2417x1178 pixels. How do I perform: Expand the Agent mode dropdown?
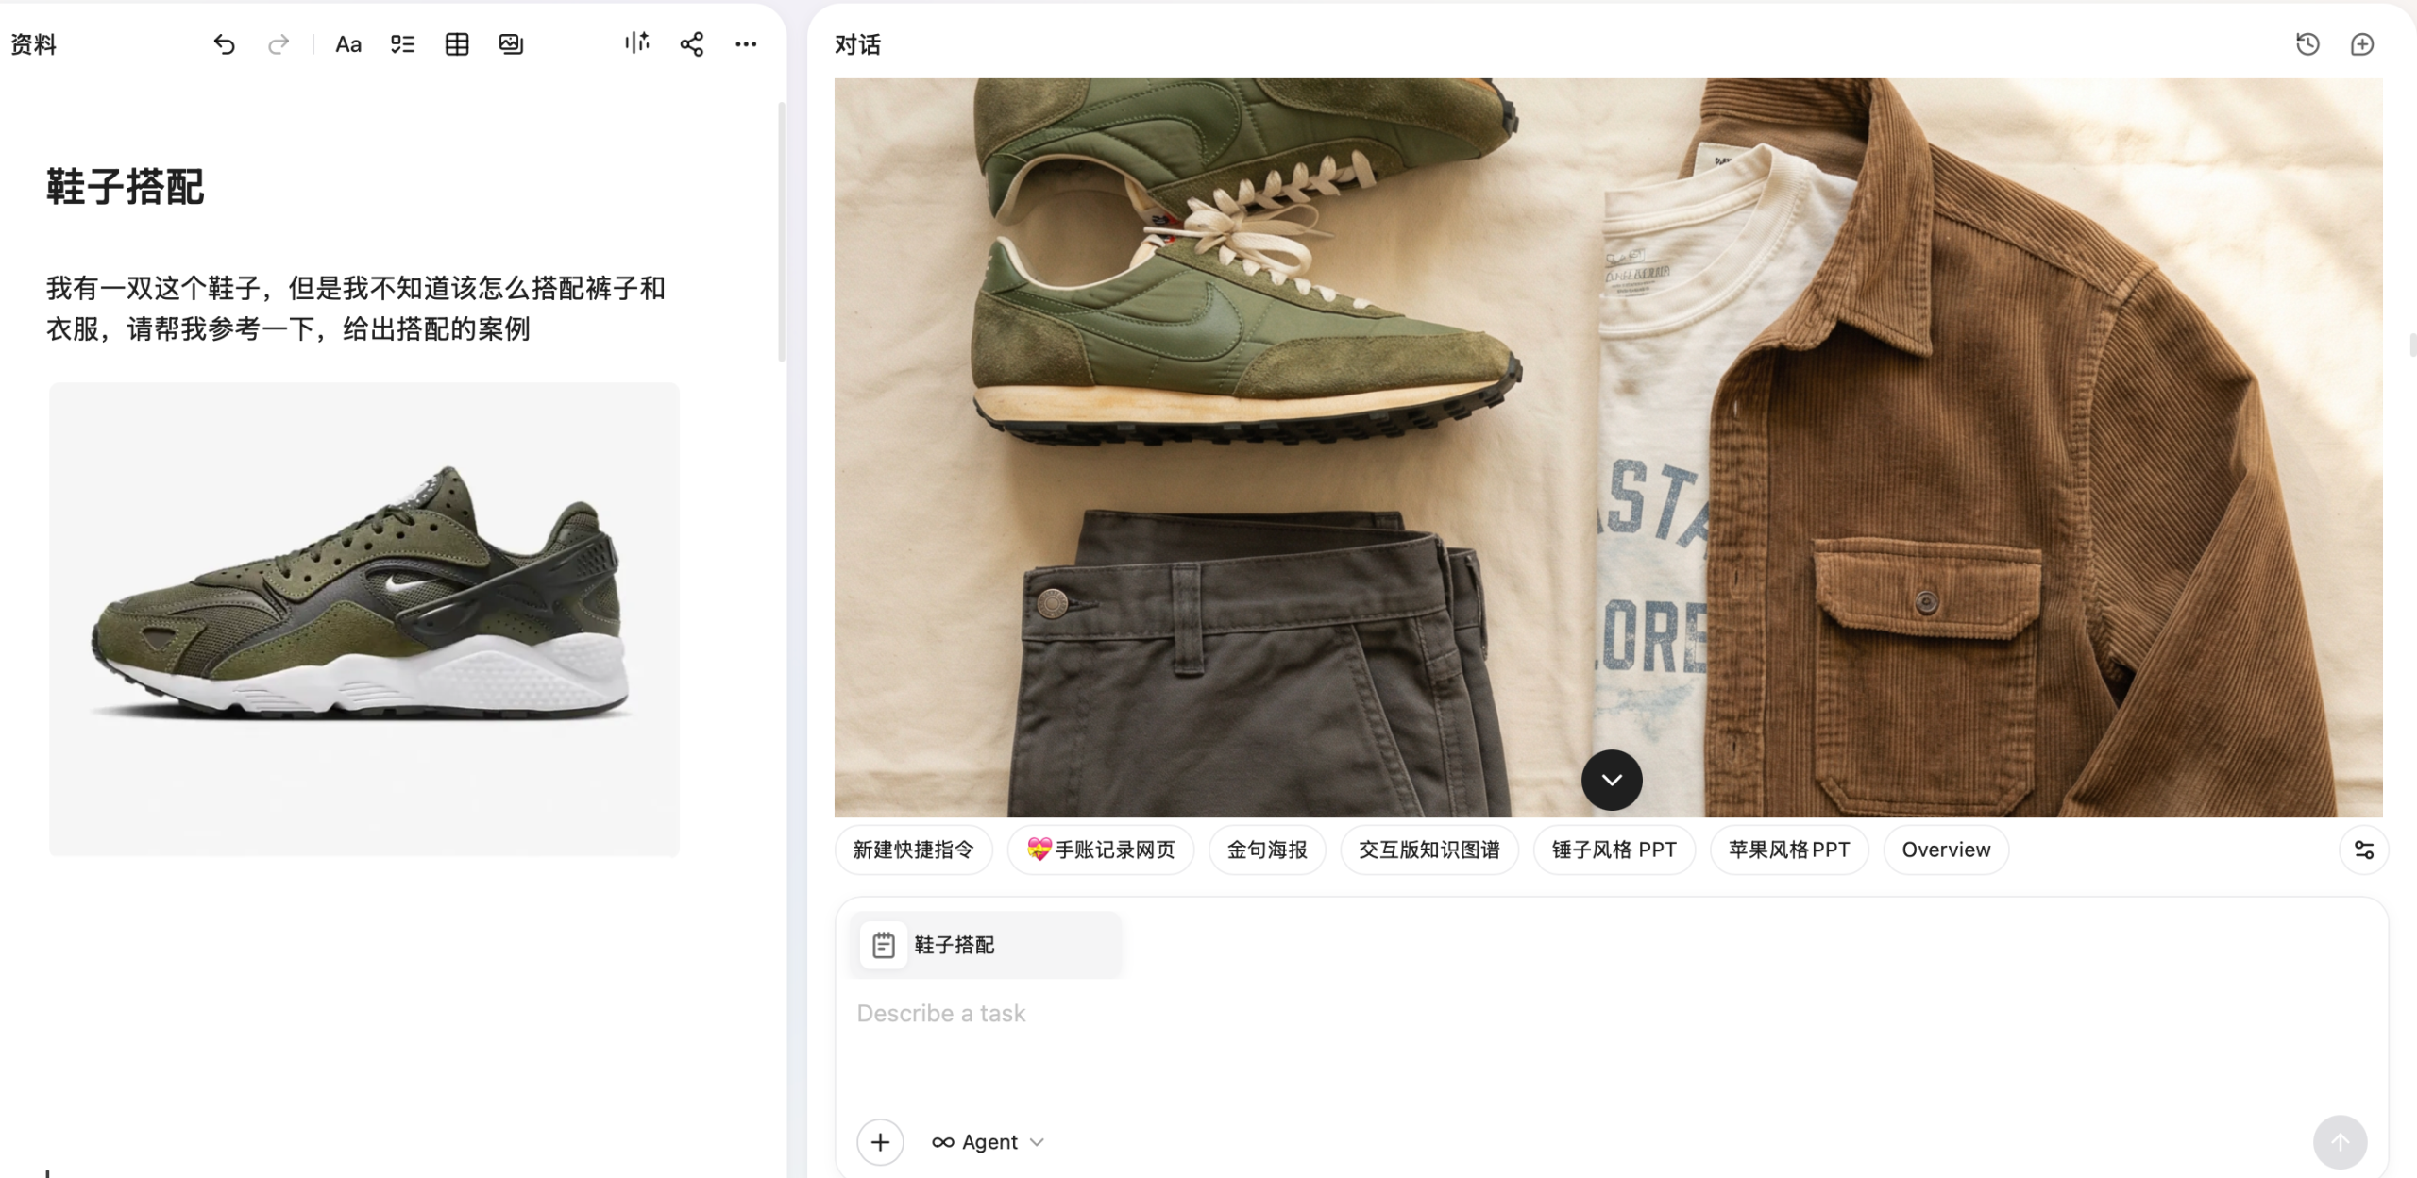coord(989,1142)
